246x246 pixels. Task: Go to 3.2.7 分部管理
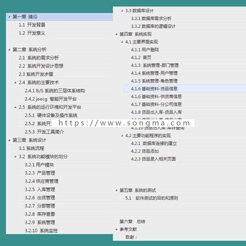[40, 206]
